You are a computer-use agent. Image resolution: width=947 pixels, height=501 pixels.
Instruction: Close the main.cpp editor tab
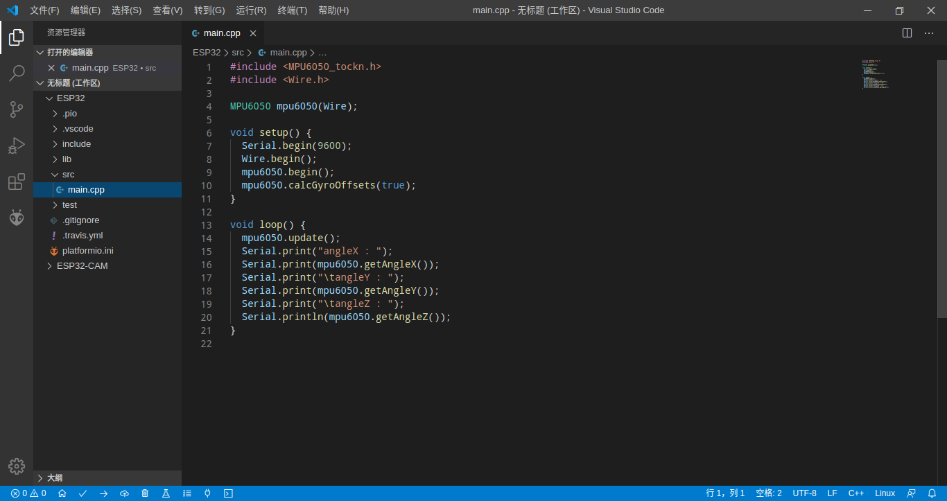[x=253, y=33]
